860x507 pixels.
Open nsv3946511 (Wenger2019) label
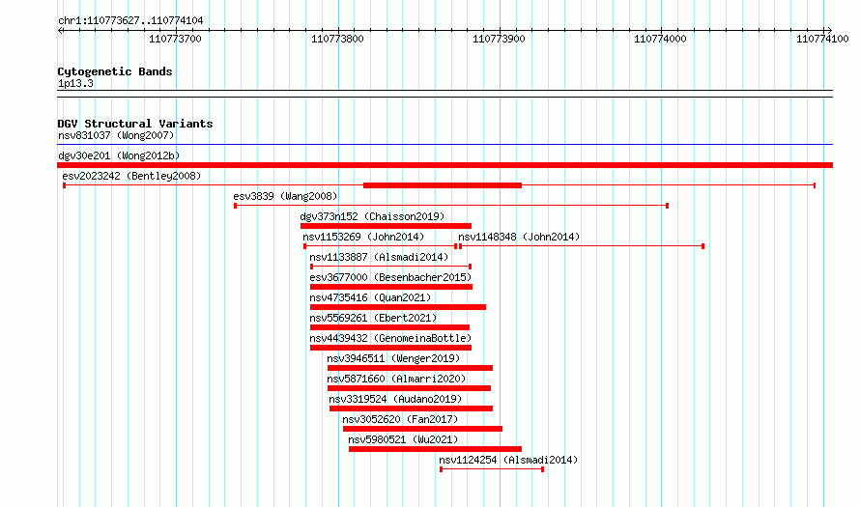393,358
